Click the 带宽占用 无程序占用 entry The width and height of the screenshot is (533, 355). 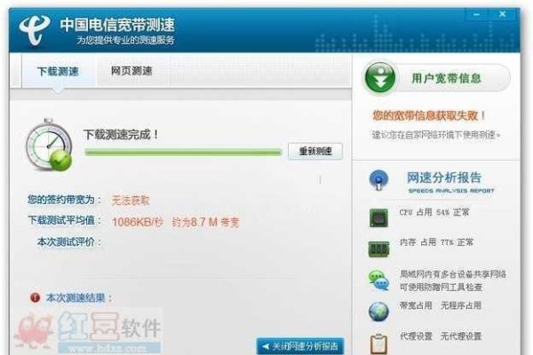tap(441, 305)
